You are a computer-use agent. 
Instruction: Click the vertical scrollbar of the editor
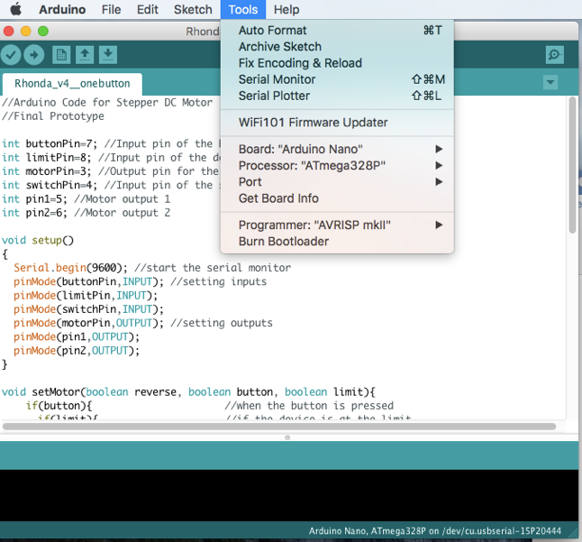coord(573,165)
